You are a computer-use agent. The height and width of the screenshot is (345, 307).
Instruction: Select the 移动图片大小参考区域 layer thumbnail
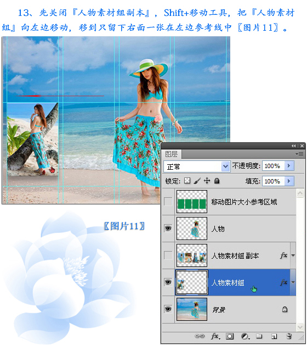coord(192,202)
